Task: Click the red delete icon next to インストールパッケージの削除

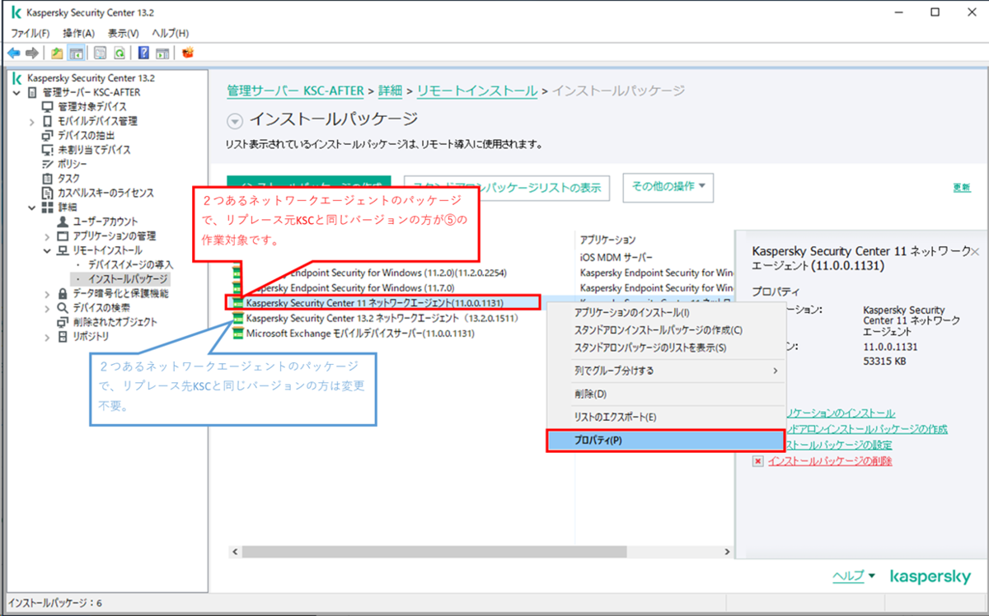Action: pos(757,461)
